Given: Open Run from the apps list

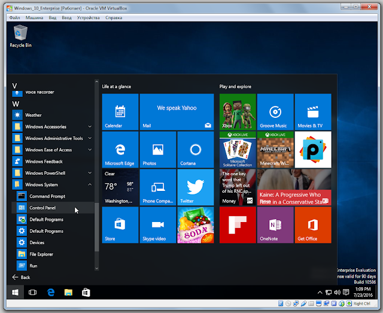Looking at the screenshot, I should [53, 266].
